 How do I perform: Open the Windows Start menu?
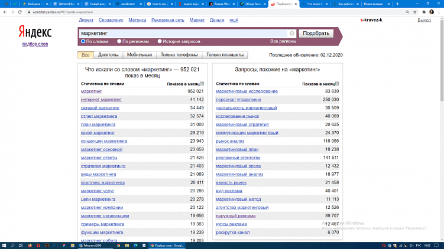(4, 245)
